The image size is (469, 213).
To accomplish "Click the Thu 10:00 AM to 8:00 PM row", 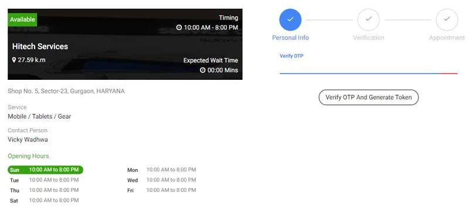I will pos(45,190).
